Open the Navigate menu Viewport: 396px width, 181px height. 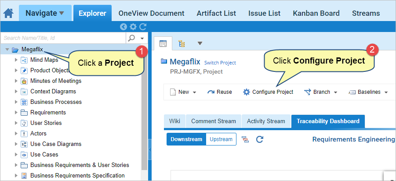tap(45, 13)
